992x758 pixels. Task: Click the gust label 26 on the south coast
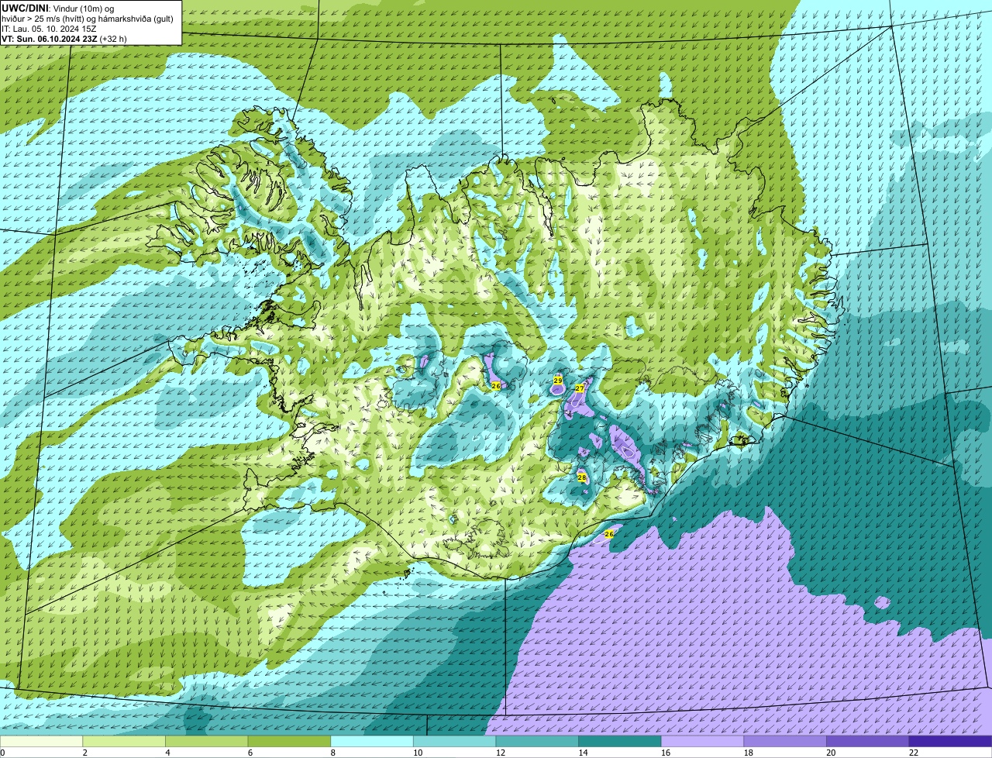[609, 534]
